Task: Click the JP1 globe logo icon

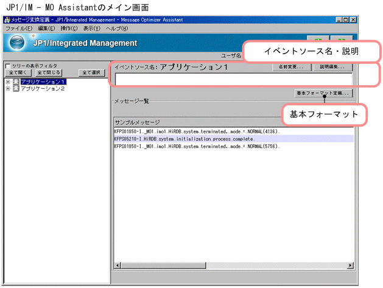Action: click(x=17, y=42)
